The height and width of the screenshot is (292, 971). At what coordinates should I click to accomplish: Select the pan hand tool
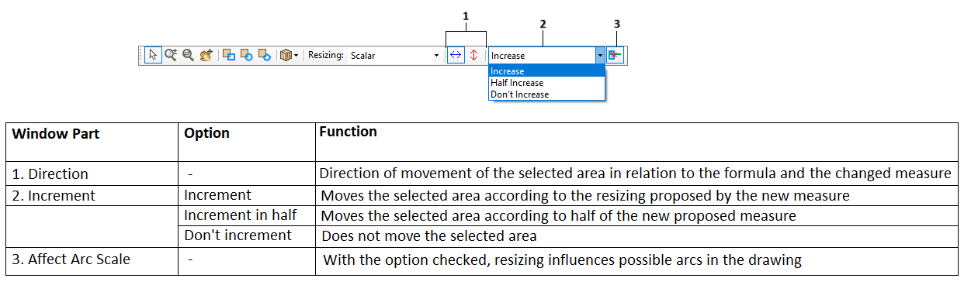206,55
